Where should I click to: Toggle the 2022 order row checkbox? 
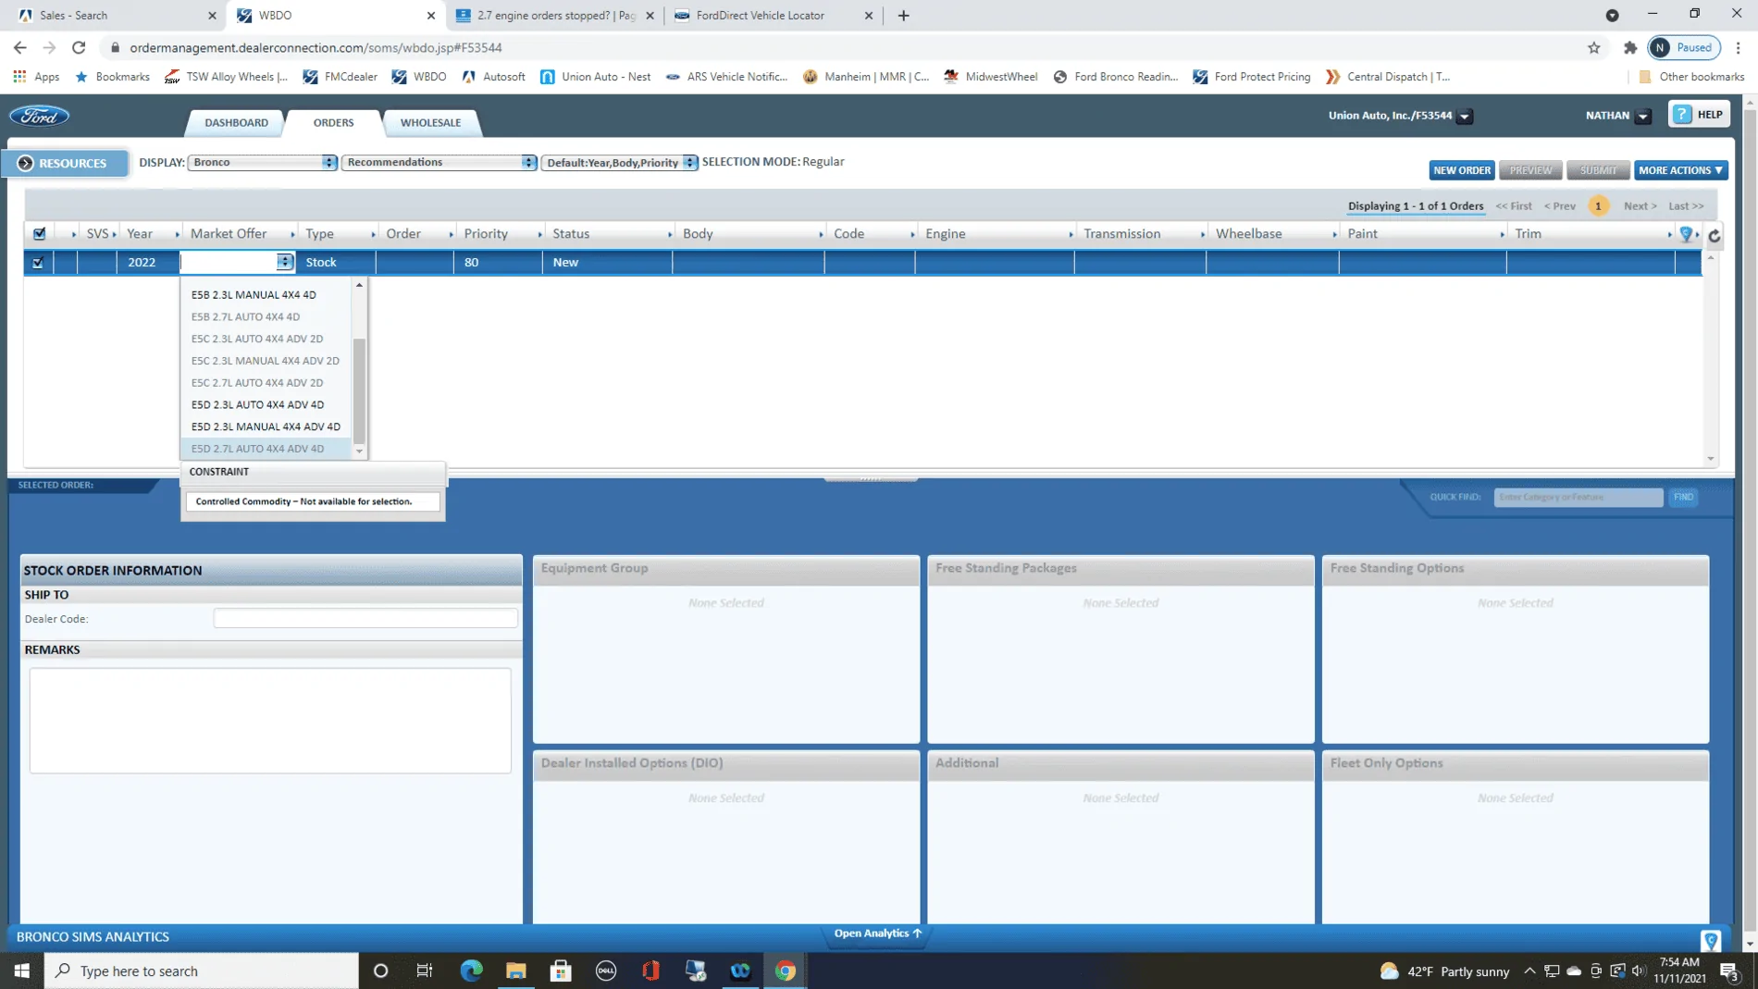38,263
